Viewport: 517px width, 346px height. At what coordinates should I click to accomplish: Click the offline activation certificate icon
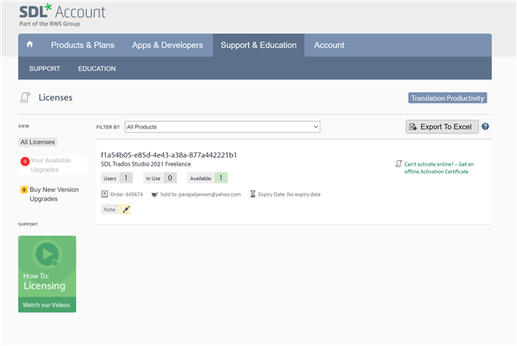(398, 164)
